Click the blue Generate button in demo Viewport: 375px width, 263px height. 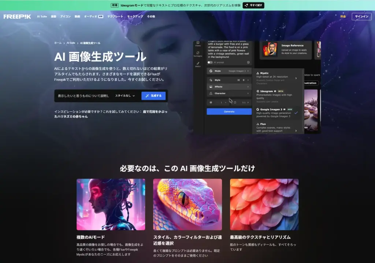pos(229,112)
